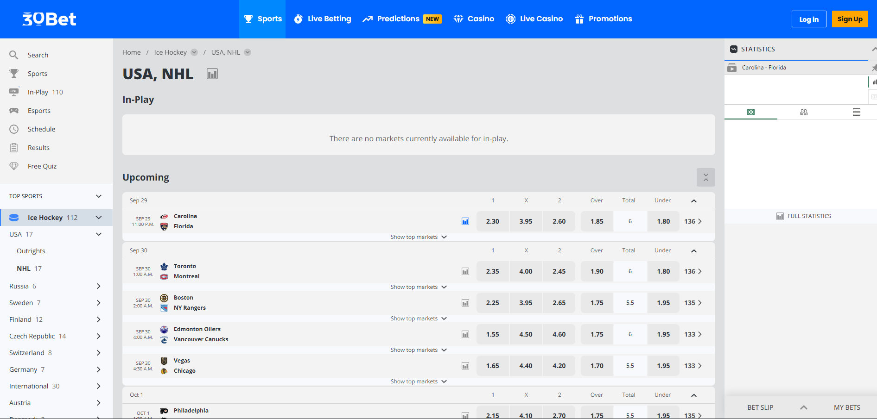Screen dimensions: 877x419
Task: Open Live Casino in top navigation
Action: coord(534,19)
